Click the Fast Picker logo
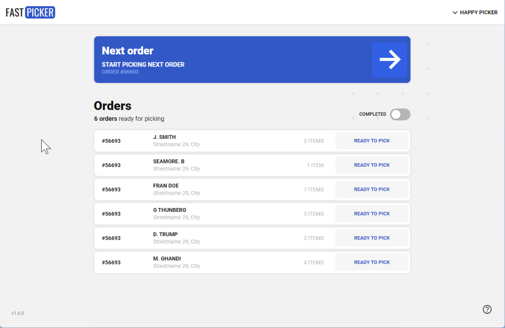Viewport: 505px width, 328px height. tap(30, 13)
